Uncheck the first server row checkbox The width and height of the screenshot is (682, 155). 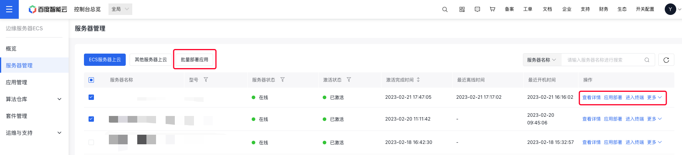click(91, 97)
